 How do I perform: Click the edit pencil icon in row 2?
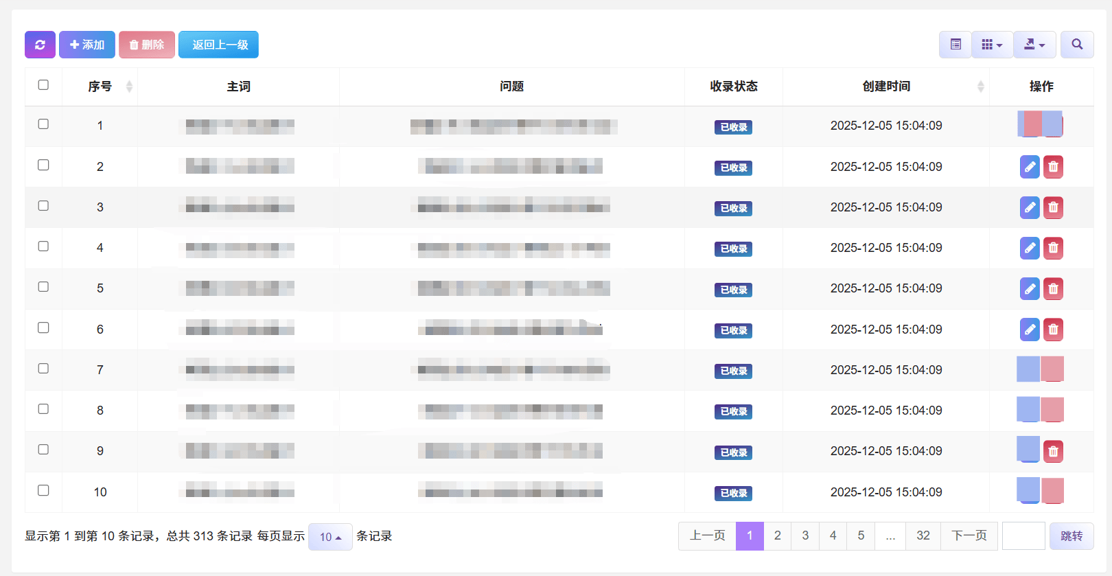click(x=1030, y=167)
